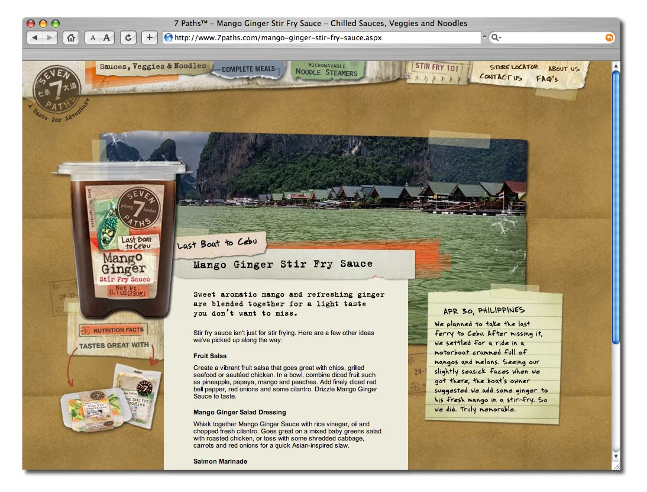
Task: Click the globe site icon in address bar
Action: [x=169, y=37]
